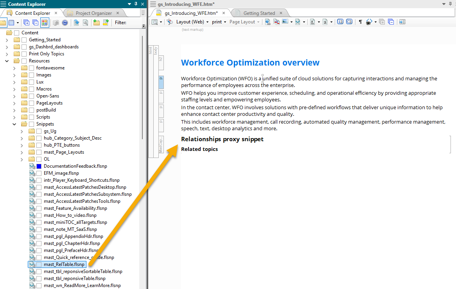The width and height of the screenshot is (456, 289).
Task: Select the MadCap proxy structure bar block
Action: point(161,145)
